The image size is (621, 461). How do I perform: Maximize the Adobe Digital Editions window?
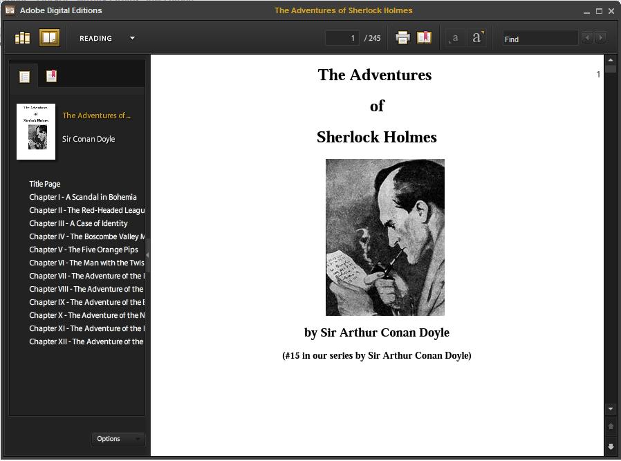pos(599,11)
